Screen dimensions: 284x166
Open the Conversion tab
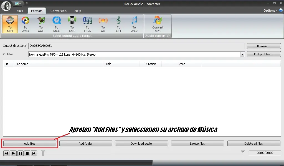coord(59,11)
